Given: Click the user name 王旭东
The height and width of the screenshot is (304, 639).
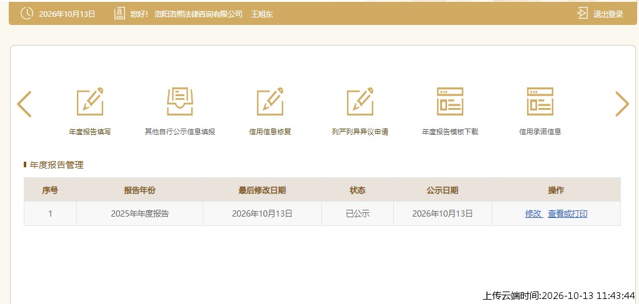Looking at the screenshot, I should (x=262, y=14).
